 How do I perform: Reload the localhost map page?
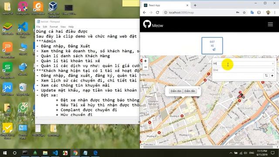(157, 13)
